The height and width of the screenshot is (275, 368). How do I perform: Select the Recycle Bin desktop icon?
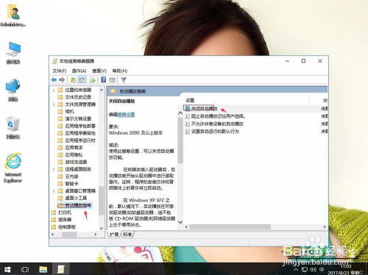[x=13, y=128]
